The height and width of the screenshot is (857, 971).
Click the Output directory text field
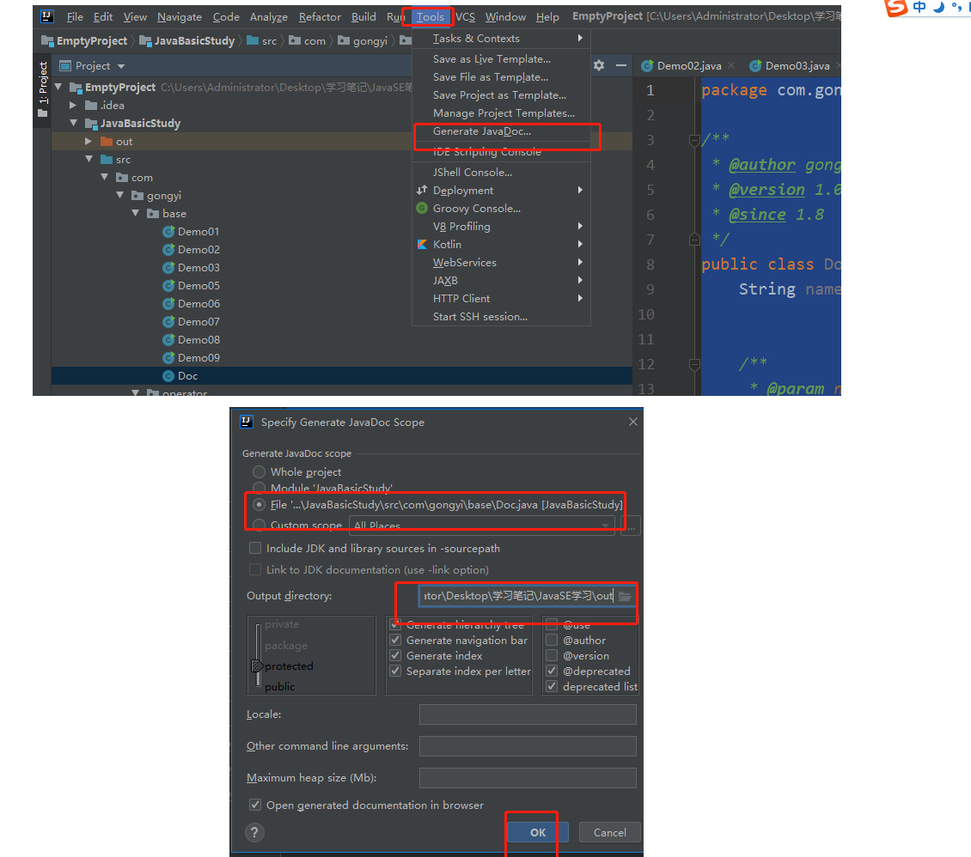tap(517, 596)
